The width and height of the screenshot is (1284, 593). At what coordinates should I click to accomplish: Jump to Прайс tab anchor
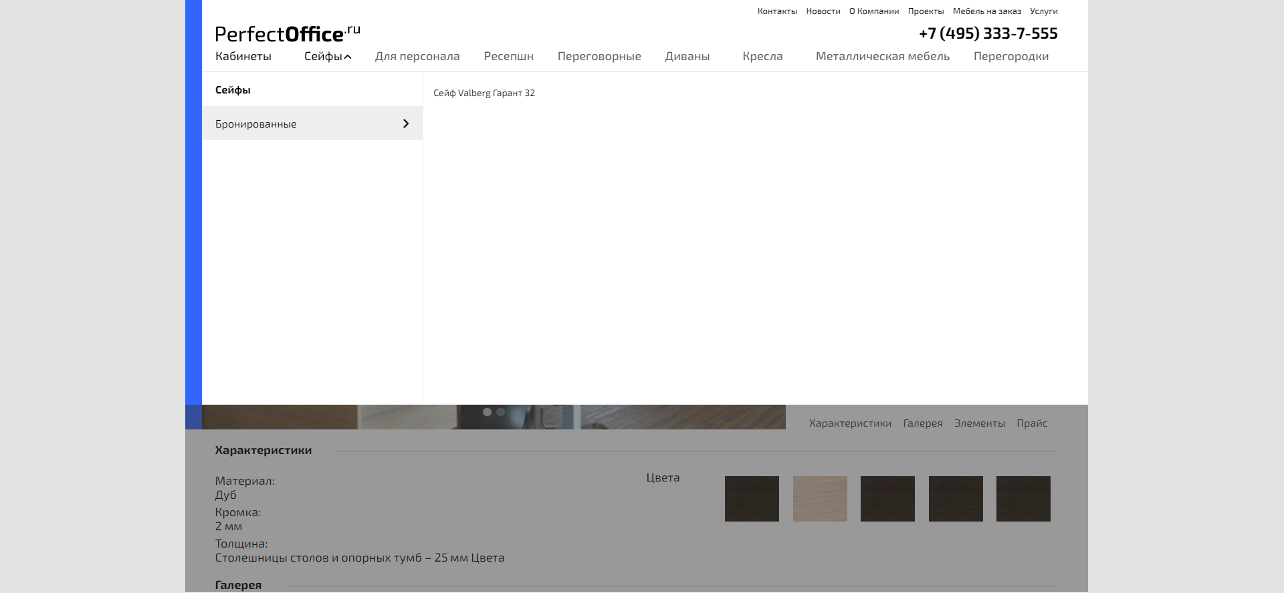tap(1032, 423)
